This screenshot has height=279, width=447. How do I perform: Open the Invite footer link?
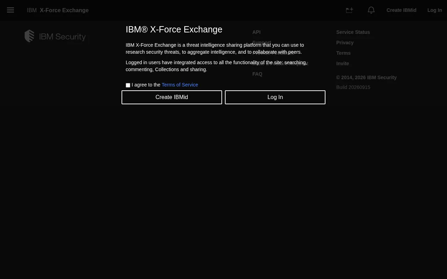(343, 63)
